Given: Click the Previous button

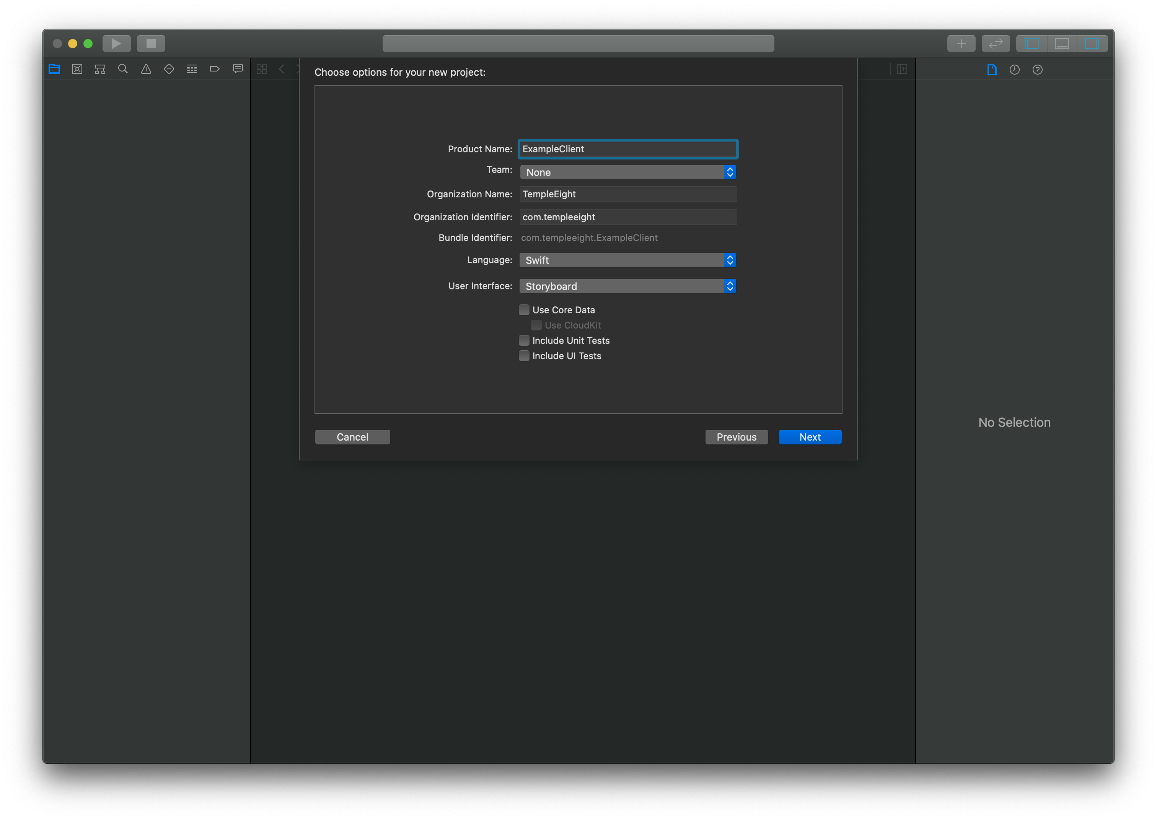Looking at the screenshot, I should point(736,437).
